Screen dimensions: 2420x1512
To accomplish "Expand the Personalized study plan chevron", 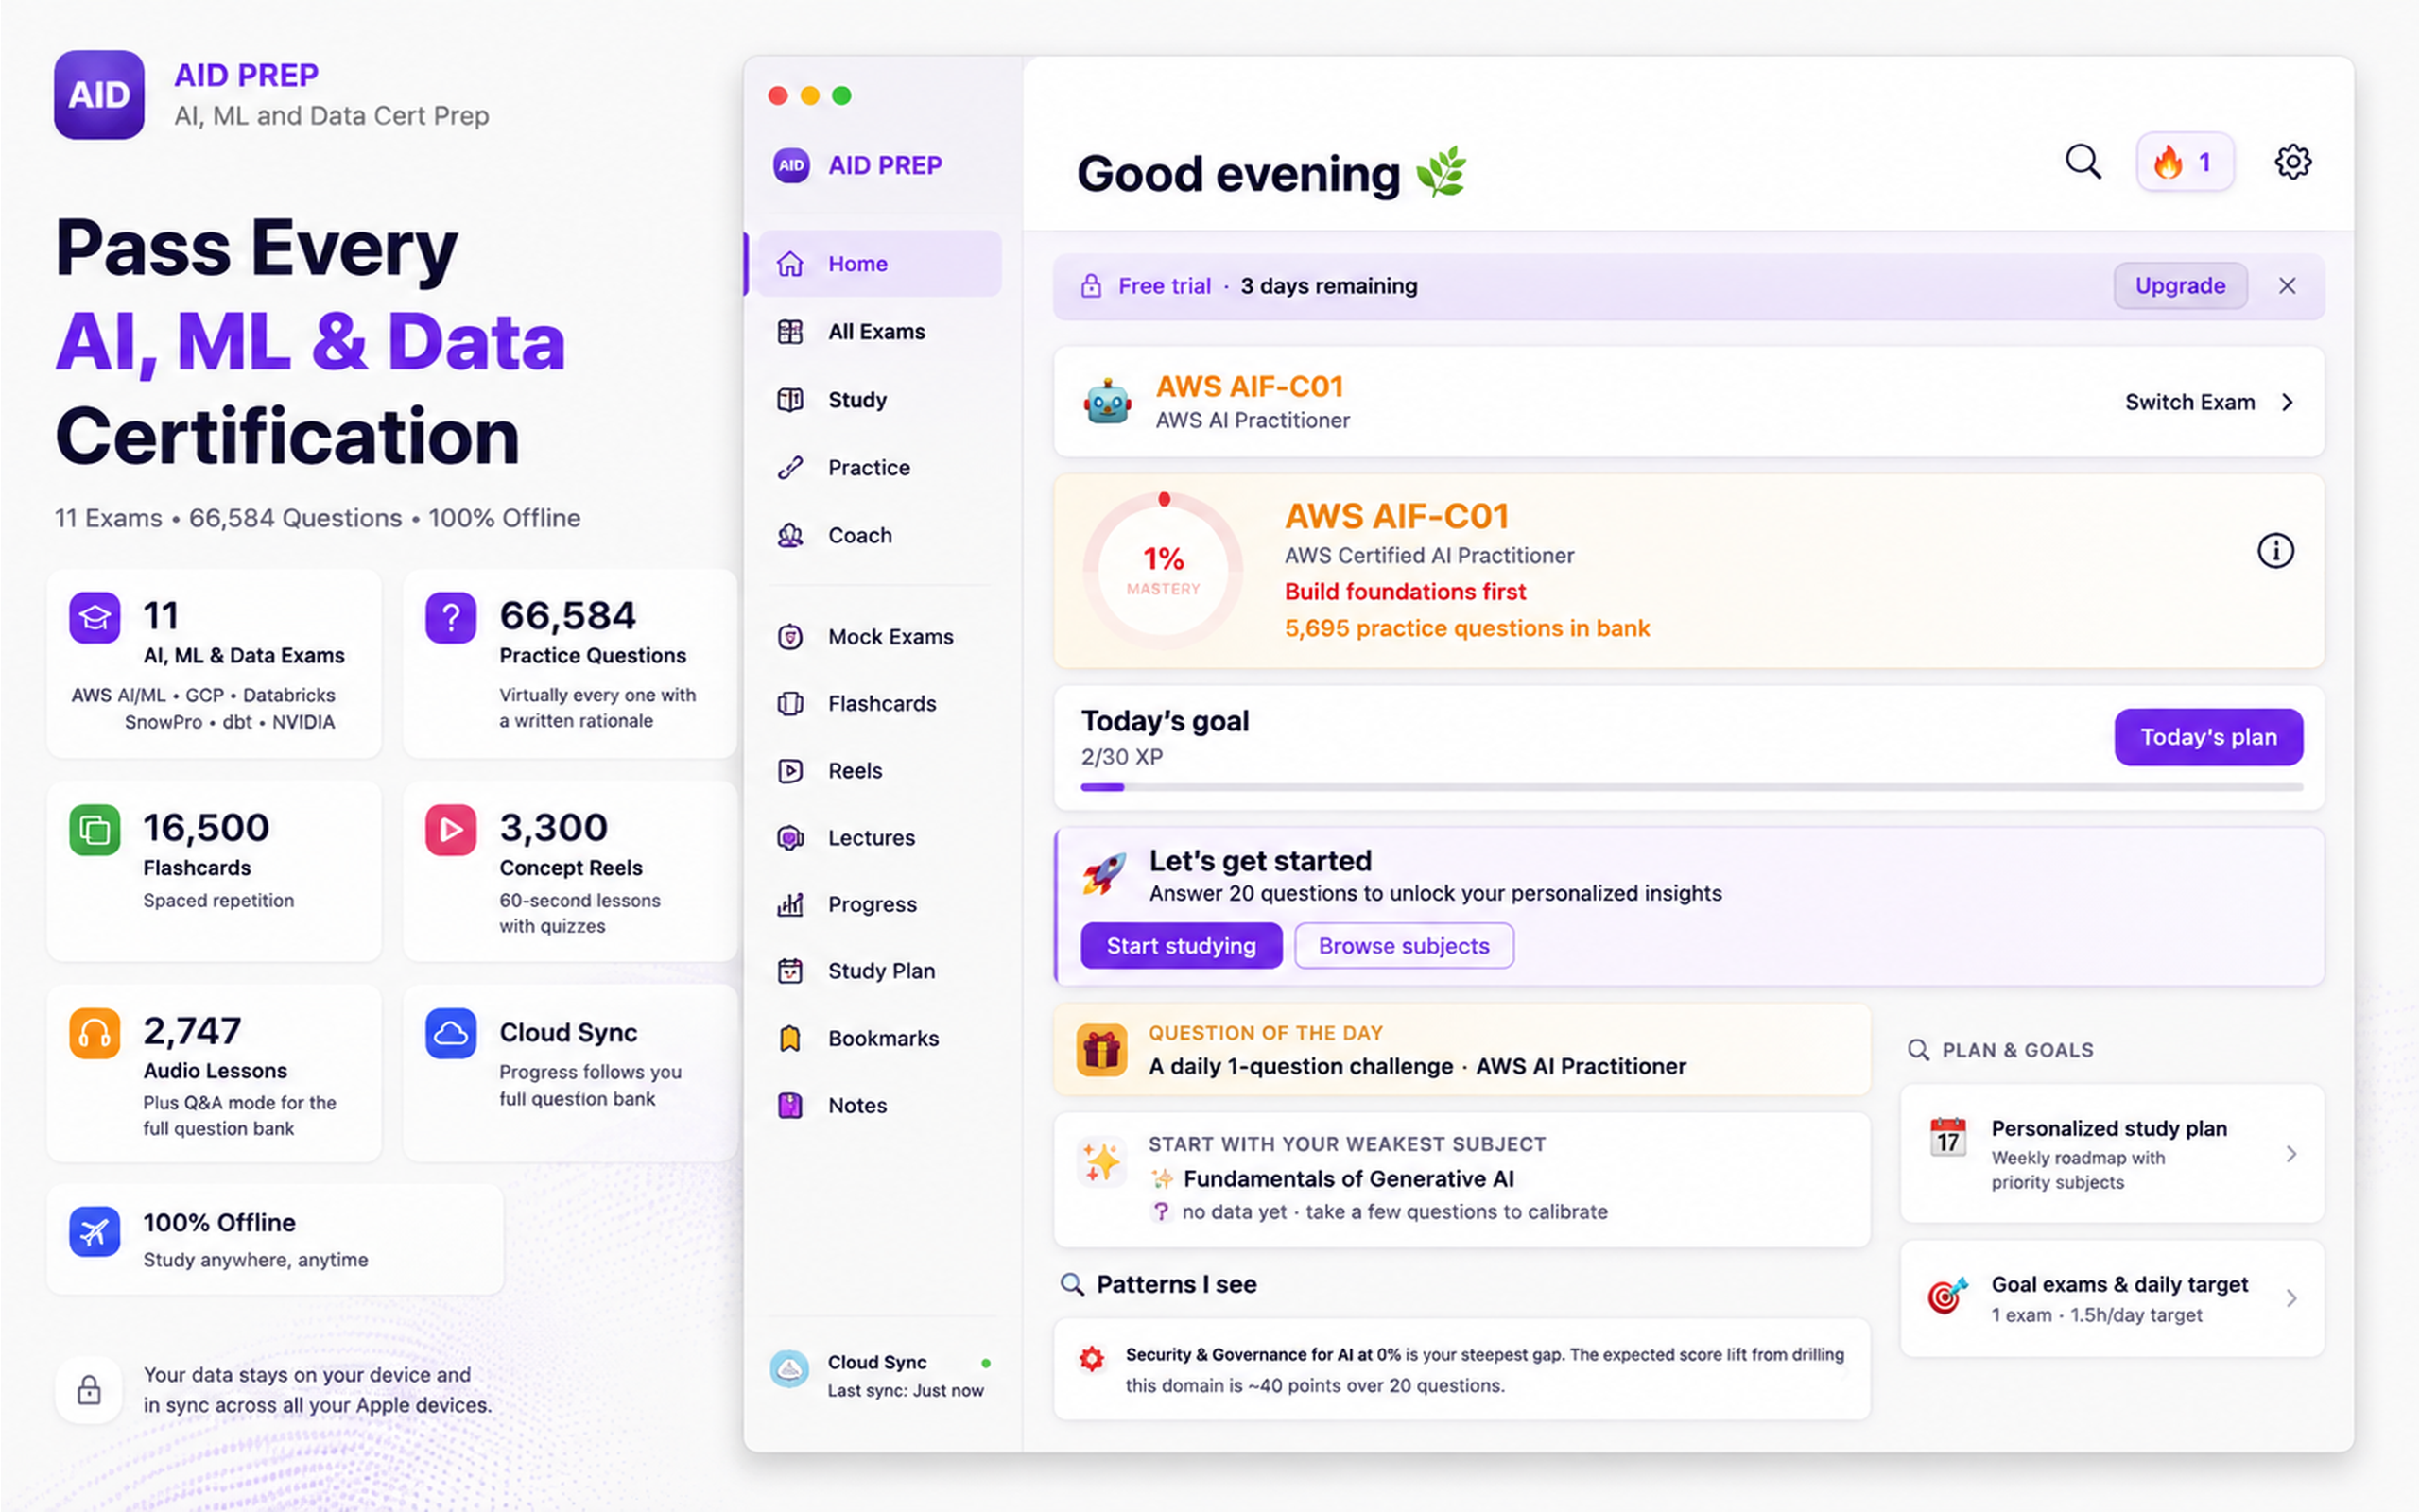I will point(2291,1154).
